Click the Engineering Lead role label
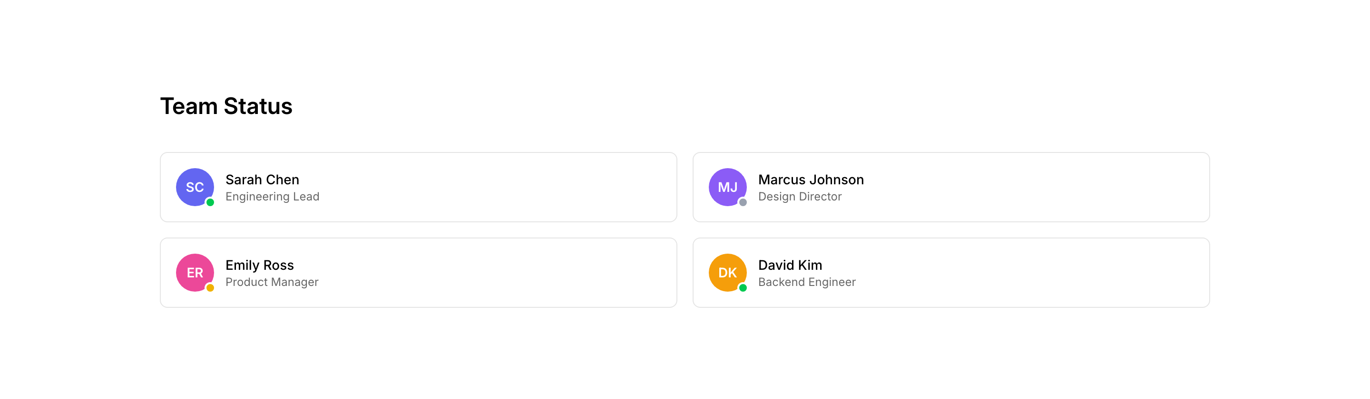Screen dimensions: 1370x399 click(x=272, y=197)
